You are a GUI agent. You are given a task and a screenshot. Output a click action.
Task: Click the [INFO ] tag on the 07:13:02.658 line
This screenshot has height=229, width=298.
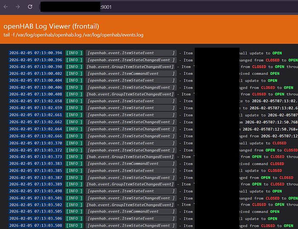(x=74, y=101)
